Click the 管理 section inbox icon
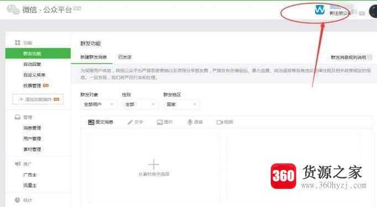 coord(17,117)
